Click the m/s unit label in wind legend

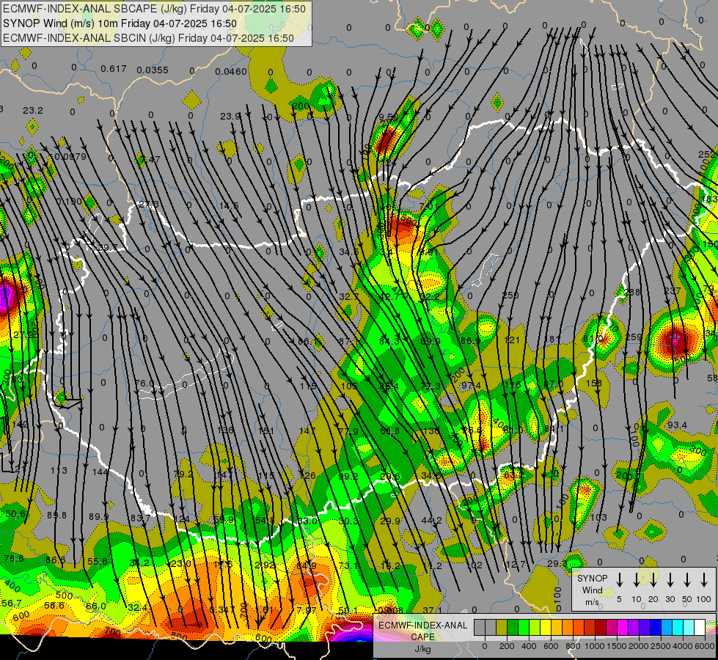pyautogui.click(x=592, y=602)
